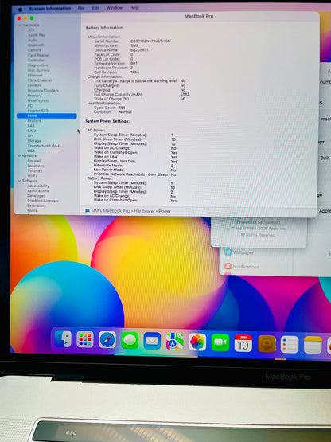Select USB in the sidebar

click(31, 151)
